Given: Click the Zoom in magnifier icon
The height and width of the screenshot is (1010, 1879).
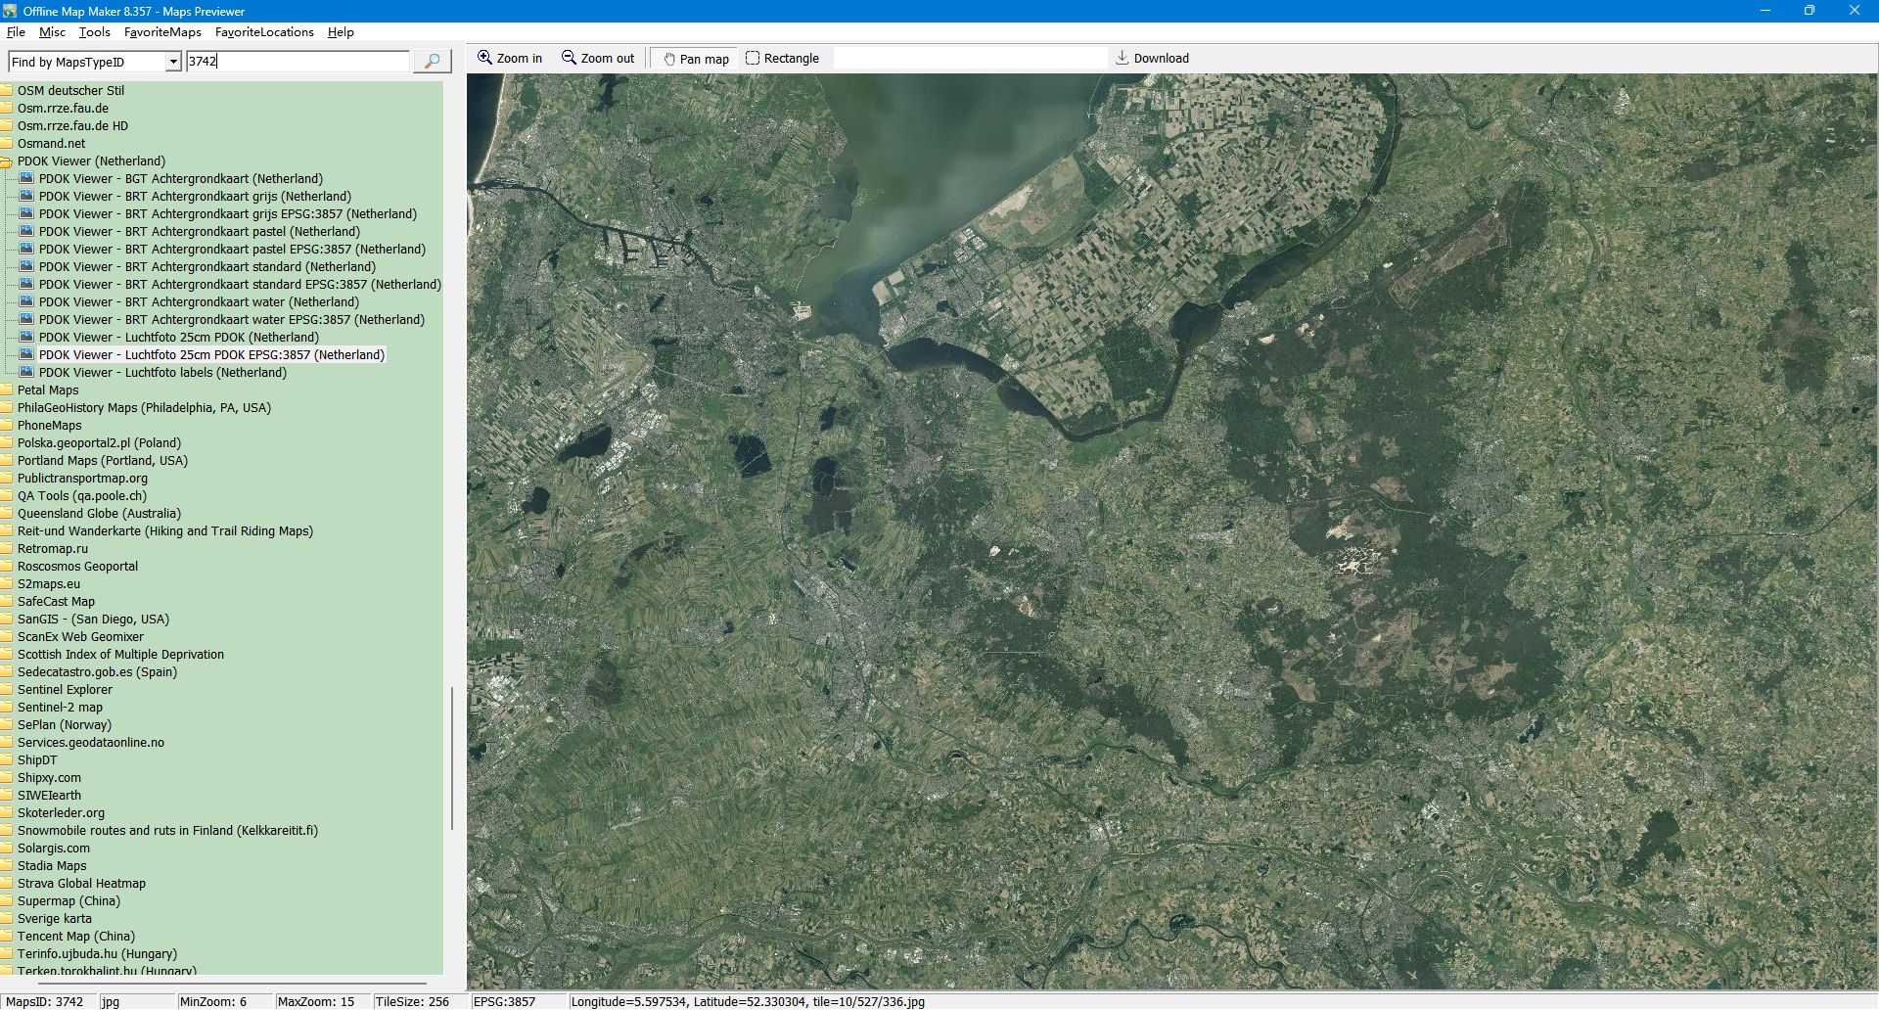Looking at the screenshot, I should coord(484,58).
